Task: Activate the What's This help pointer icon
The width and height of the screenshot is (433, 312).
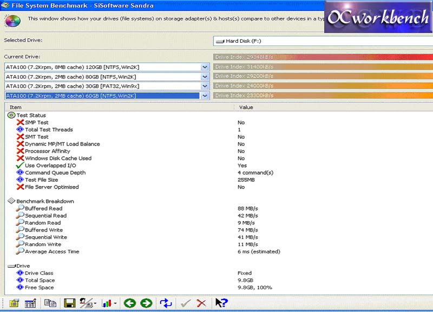Action: pos(221,303)
